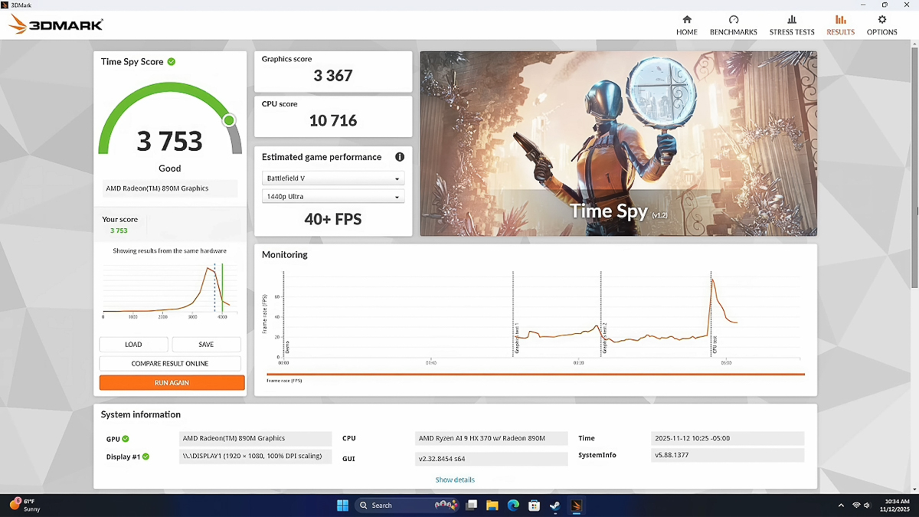
Task: Click COMPARE RESULT ONLINE button
Action: 170,364
